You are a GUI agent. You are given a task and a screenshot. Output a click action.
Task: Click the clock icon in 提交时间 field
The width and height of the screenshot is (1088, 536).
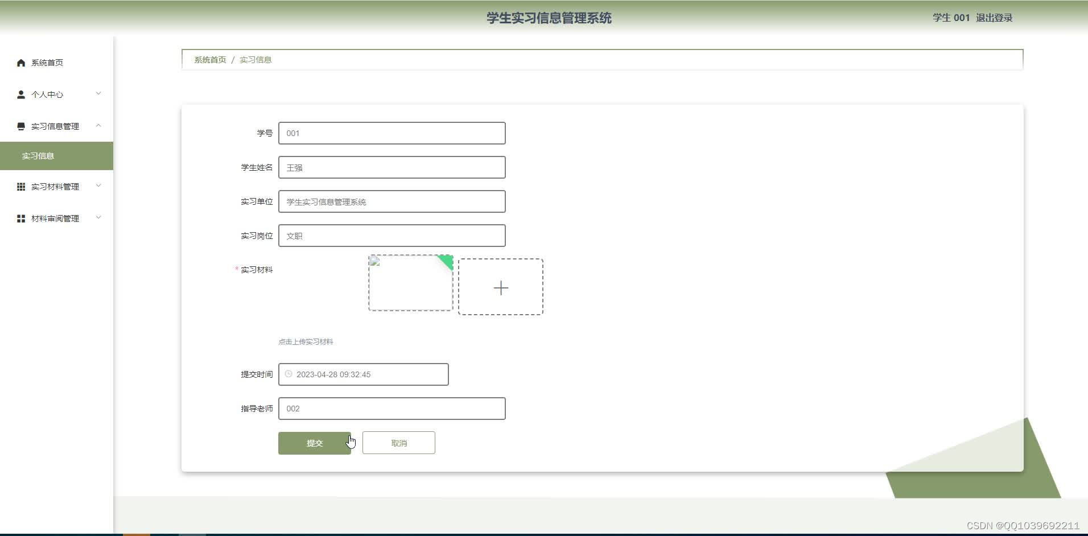(289, 374)
